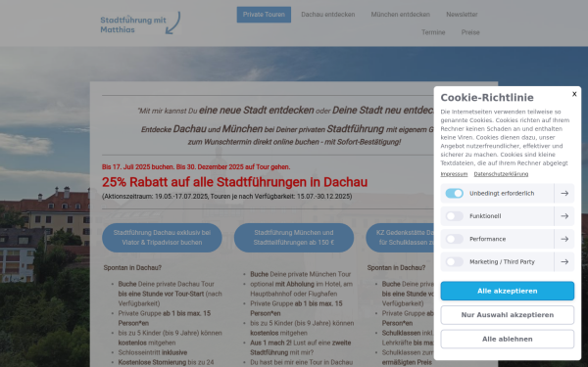Image resolution: width=588 pixels, height=367 pixels.
Task: Click Stadtführung München ab 150 € button
Action: [294, 238]
